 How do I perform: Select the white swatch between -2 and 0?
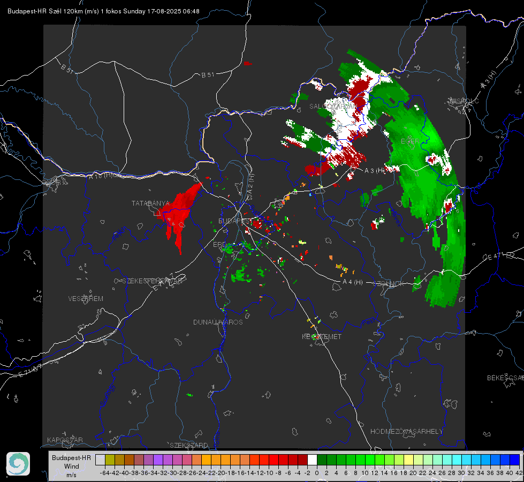[x=312, y=460]
